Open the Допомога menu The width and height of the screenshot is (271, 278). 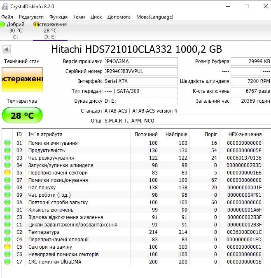[x=119, y=17]
